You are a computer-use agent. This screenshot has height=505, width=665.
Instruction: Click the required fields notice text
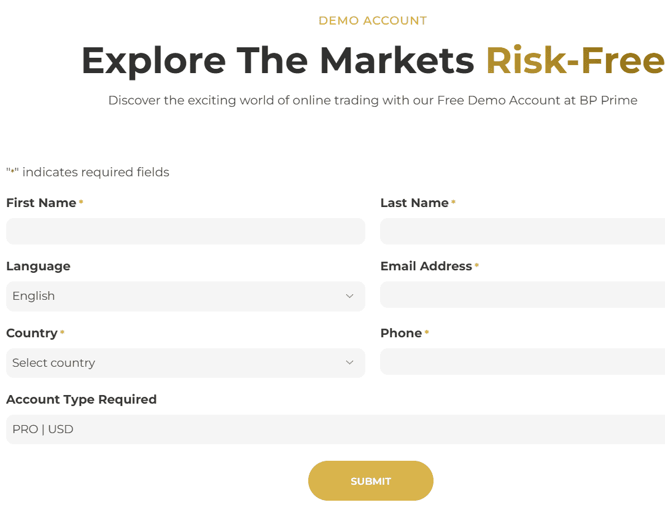pyautogui.click(x=88, y=172)
